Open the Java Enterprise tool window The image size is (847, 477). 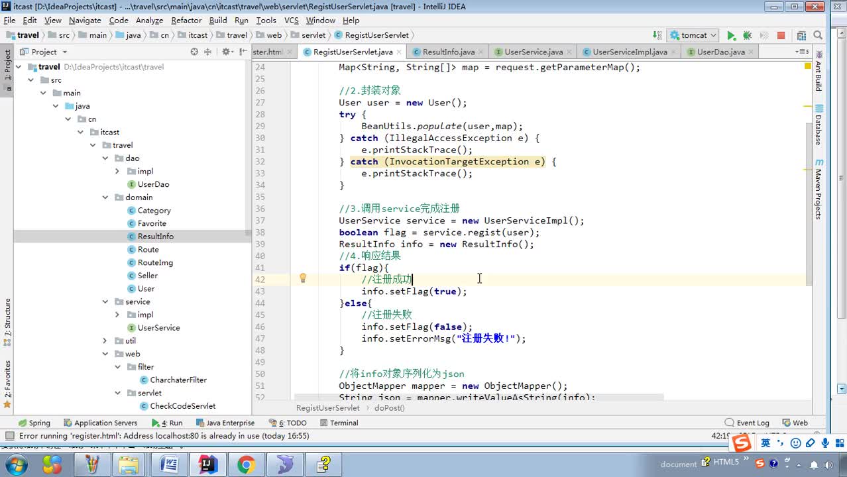tap(224, 423)
